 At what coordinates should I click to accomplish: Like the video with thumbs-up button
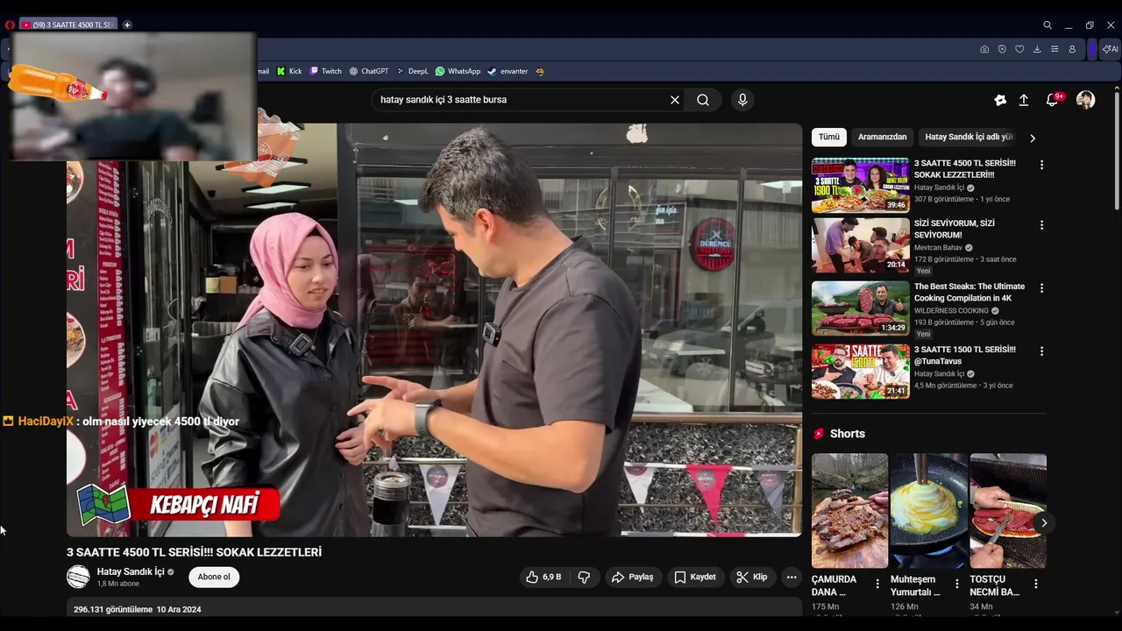click(543, 577)
